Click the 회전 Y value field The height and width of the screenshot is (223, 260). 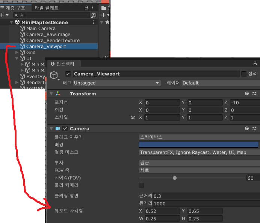click(205, 110)
